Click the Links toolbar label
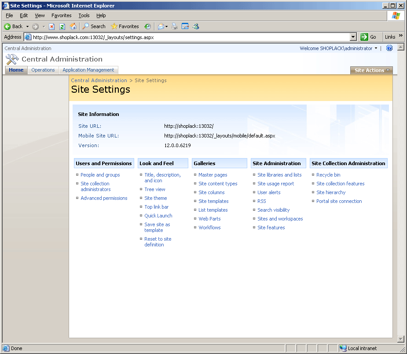This screenshot has width=407, height=354. [x=390, y=37]
